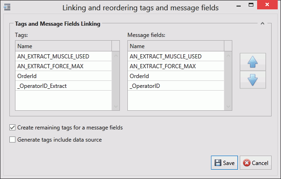Save the tag linking
281x179 pixels.
tap(224, 163)
